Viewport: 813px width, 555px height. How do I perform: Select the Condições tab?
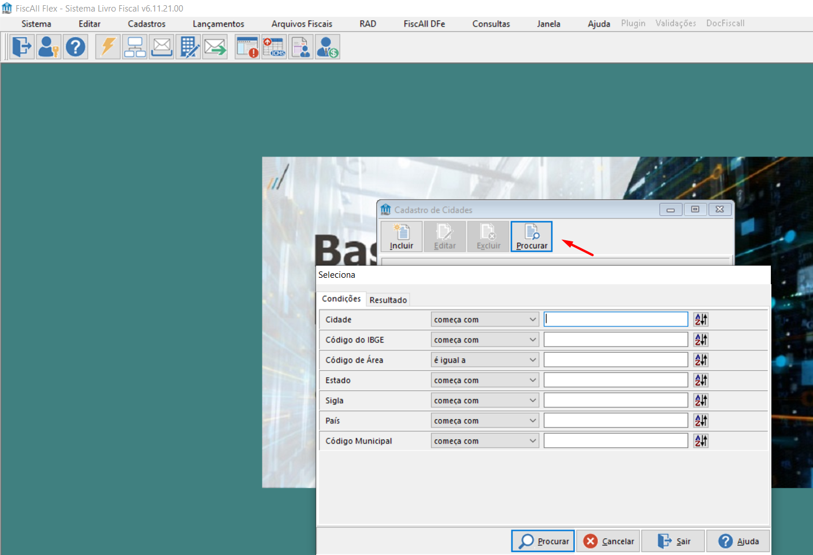(341, 299)
